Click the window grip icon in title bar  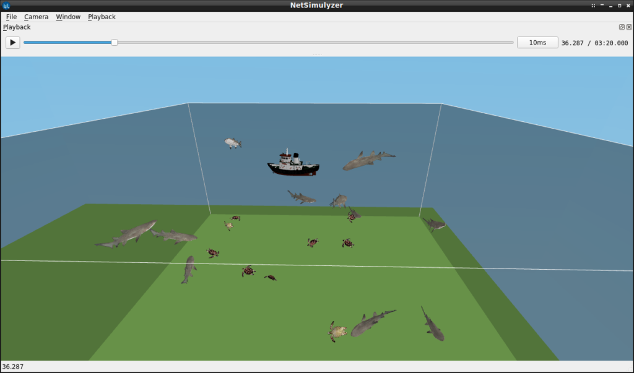[593, 5]
